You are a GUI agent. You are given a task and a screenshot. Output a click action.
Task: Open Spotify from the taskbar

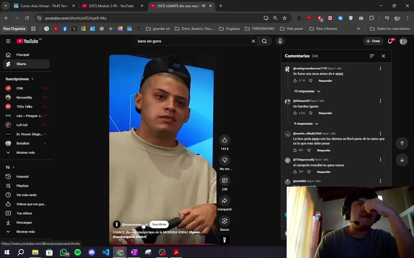pos(78,252)
